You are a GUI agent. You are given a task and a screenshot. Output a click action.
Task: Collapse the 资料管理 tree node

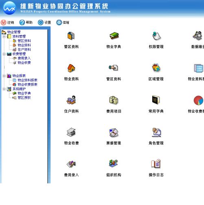click(4, 36)
